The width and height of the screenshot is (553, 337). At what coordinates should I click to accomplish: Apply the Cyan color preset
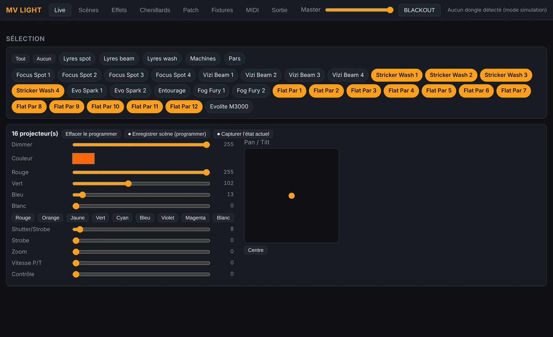point(122,218)
